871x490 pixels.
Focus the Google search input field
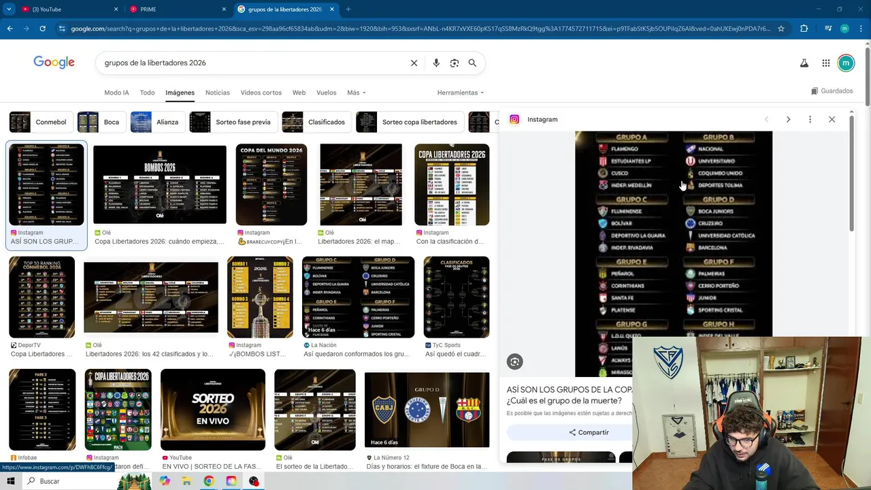click(252, 63)
